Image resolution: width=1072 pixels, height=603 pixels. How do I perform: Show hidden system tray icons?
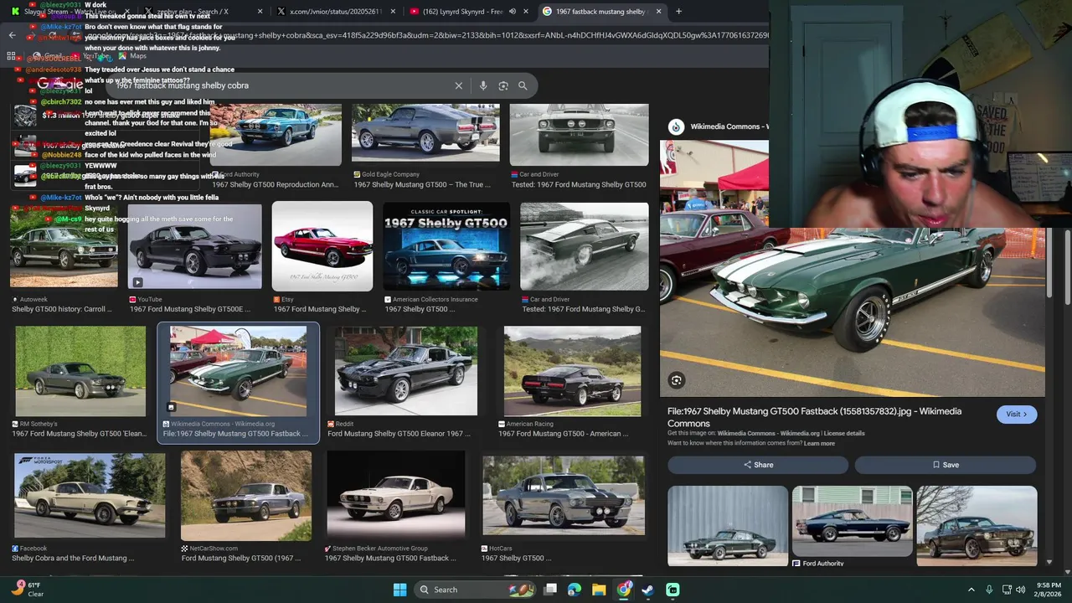(971, 590)
